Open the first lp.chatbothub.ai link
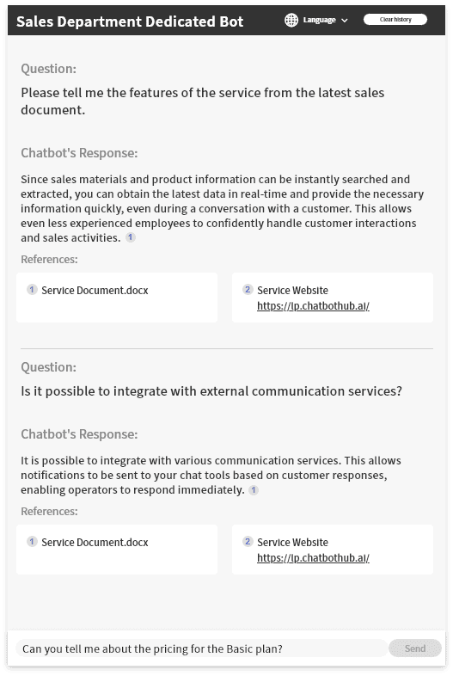 click(313, 305)
